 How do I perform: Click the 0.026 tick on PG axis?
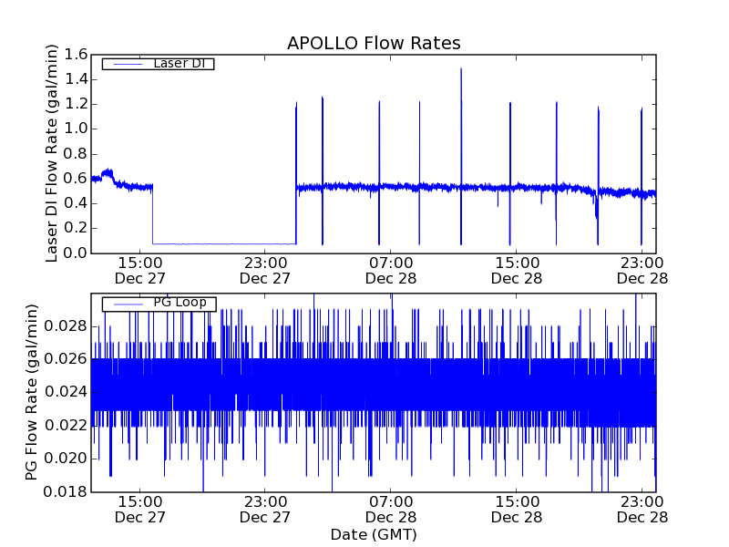point(66,359)
